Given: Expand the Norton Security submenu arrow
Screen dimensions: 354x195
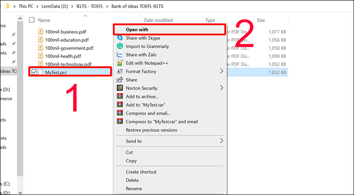Looking at the screenshot, I should tap(222, 88).
